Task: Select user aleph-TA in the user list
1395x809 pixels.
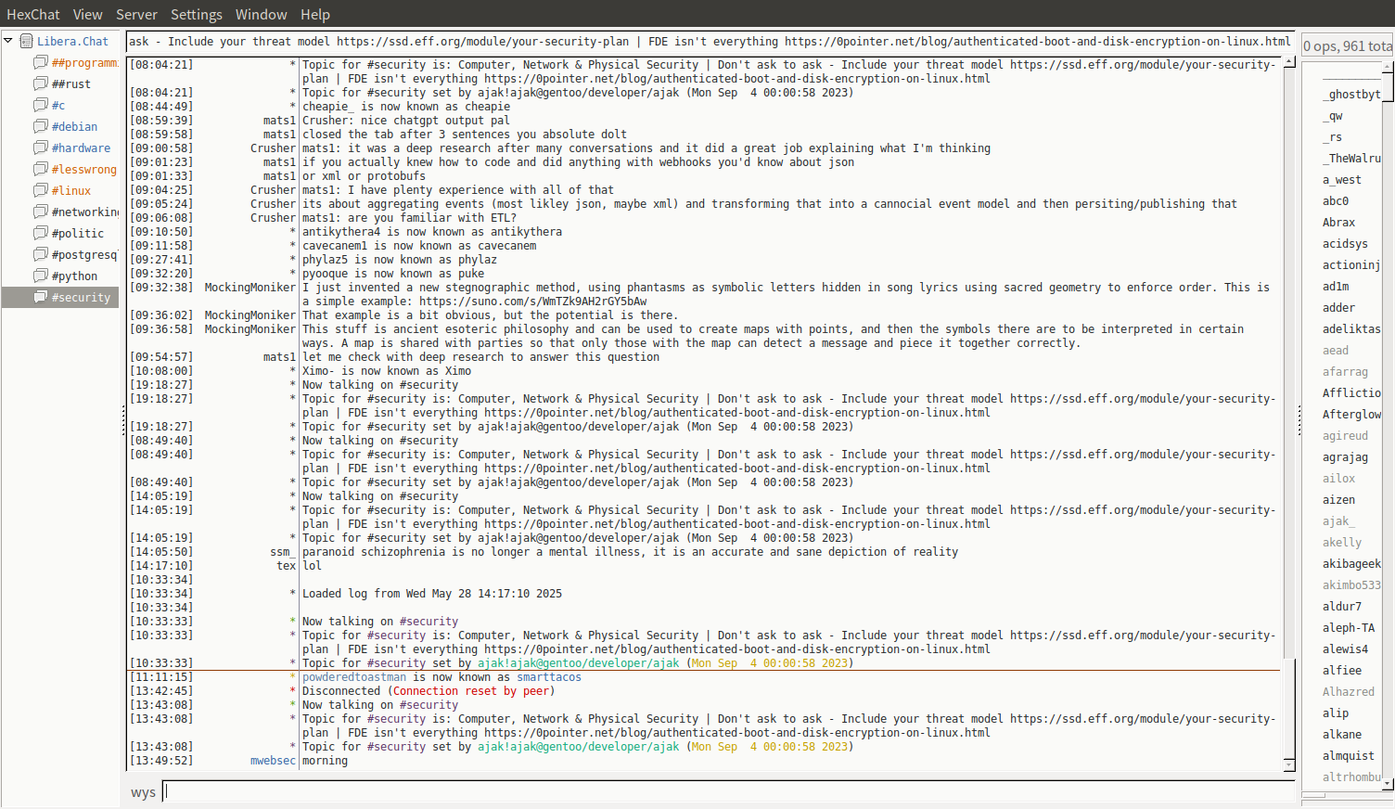Action: 1349,628
